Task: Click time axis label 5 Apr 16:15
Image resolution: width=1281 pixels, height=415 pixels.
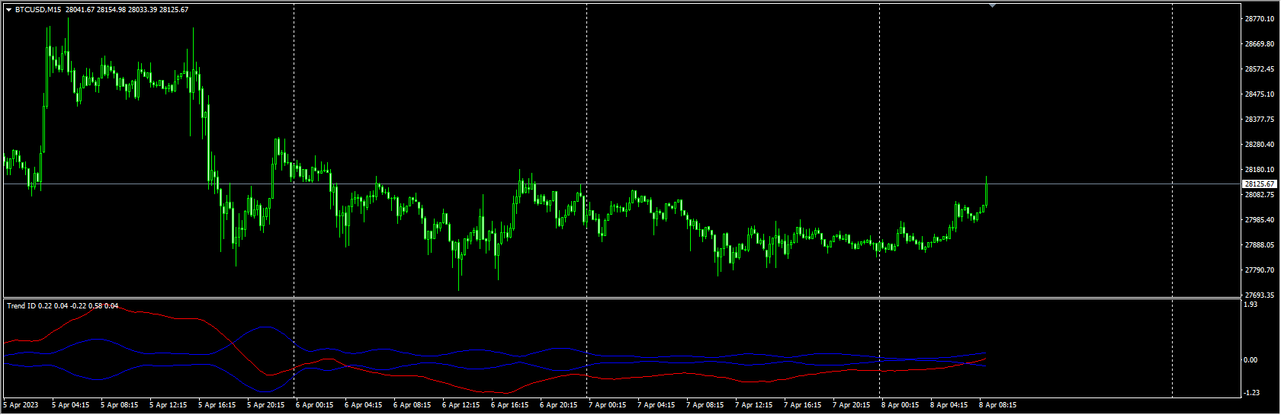Action: pyautogui.click(x=217, y=405)
